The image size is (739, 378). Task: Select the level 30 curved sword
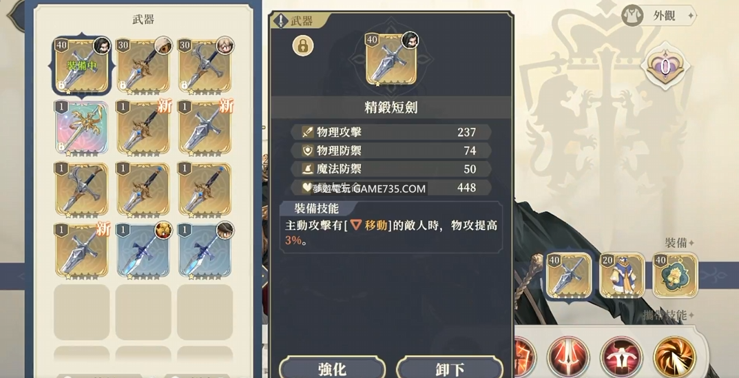tap(205, 66)
